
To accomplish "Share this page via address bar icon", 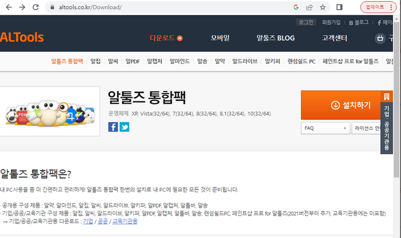I will point(309,7).
